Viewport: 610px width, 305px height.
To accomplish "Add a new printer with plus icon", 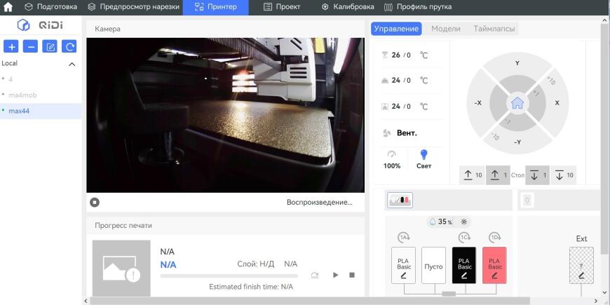I will click(11, 46).
